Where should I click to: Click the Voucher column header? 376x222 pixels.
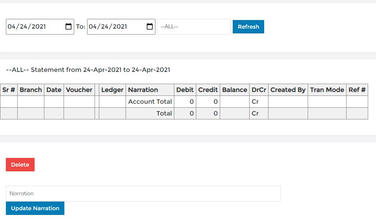point(79,90)
